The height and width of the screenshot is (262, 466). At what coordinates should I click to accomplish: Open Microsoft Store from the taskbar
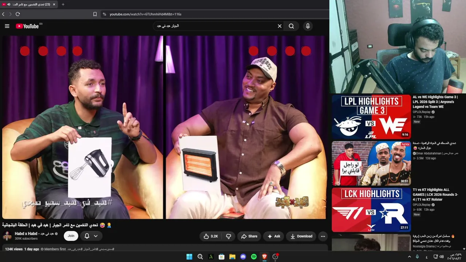pyautogui.click(x=221, y=257)
